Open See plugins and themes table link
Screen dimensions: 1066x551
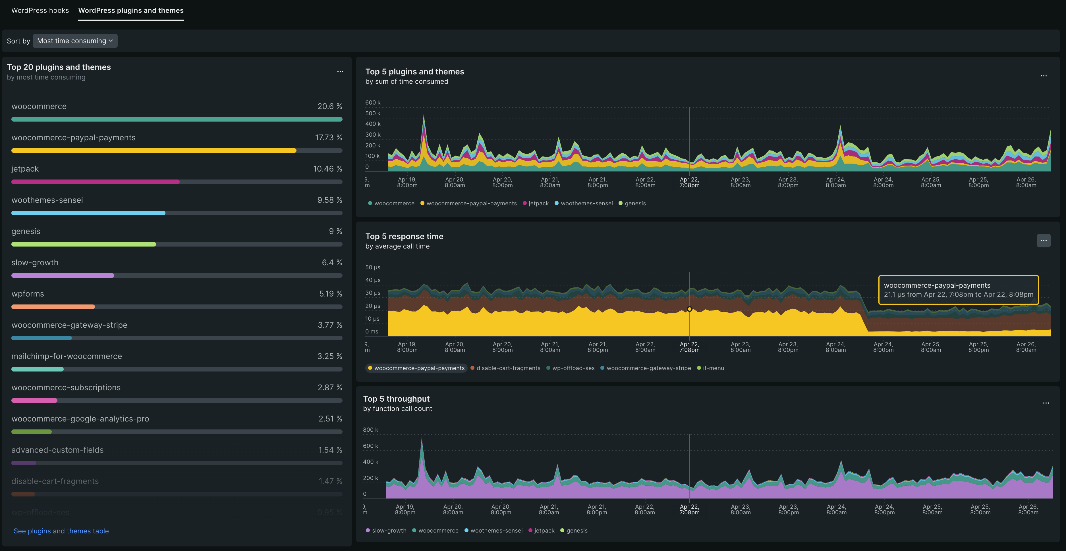61,531
